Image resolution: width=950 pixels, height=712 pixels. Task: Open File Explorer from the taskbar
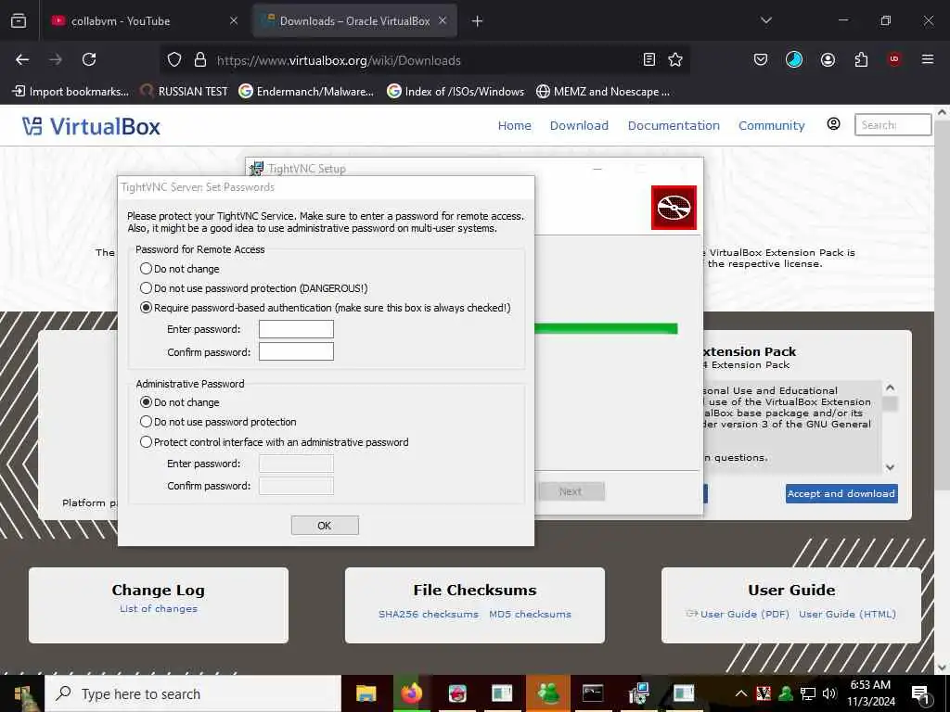366,693
